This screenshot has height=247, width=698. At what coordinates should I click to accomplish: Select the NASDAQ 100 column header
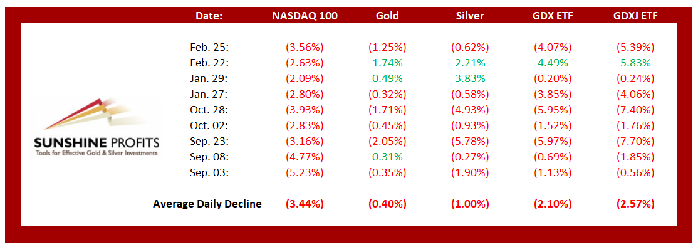(305, 16)
